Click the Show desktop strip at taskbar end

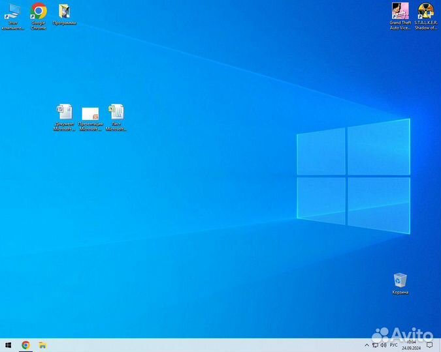(x=440, y=345)
